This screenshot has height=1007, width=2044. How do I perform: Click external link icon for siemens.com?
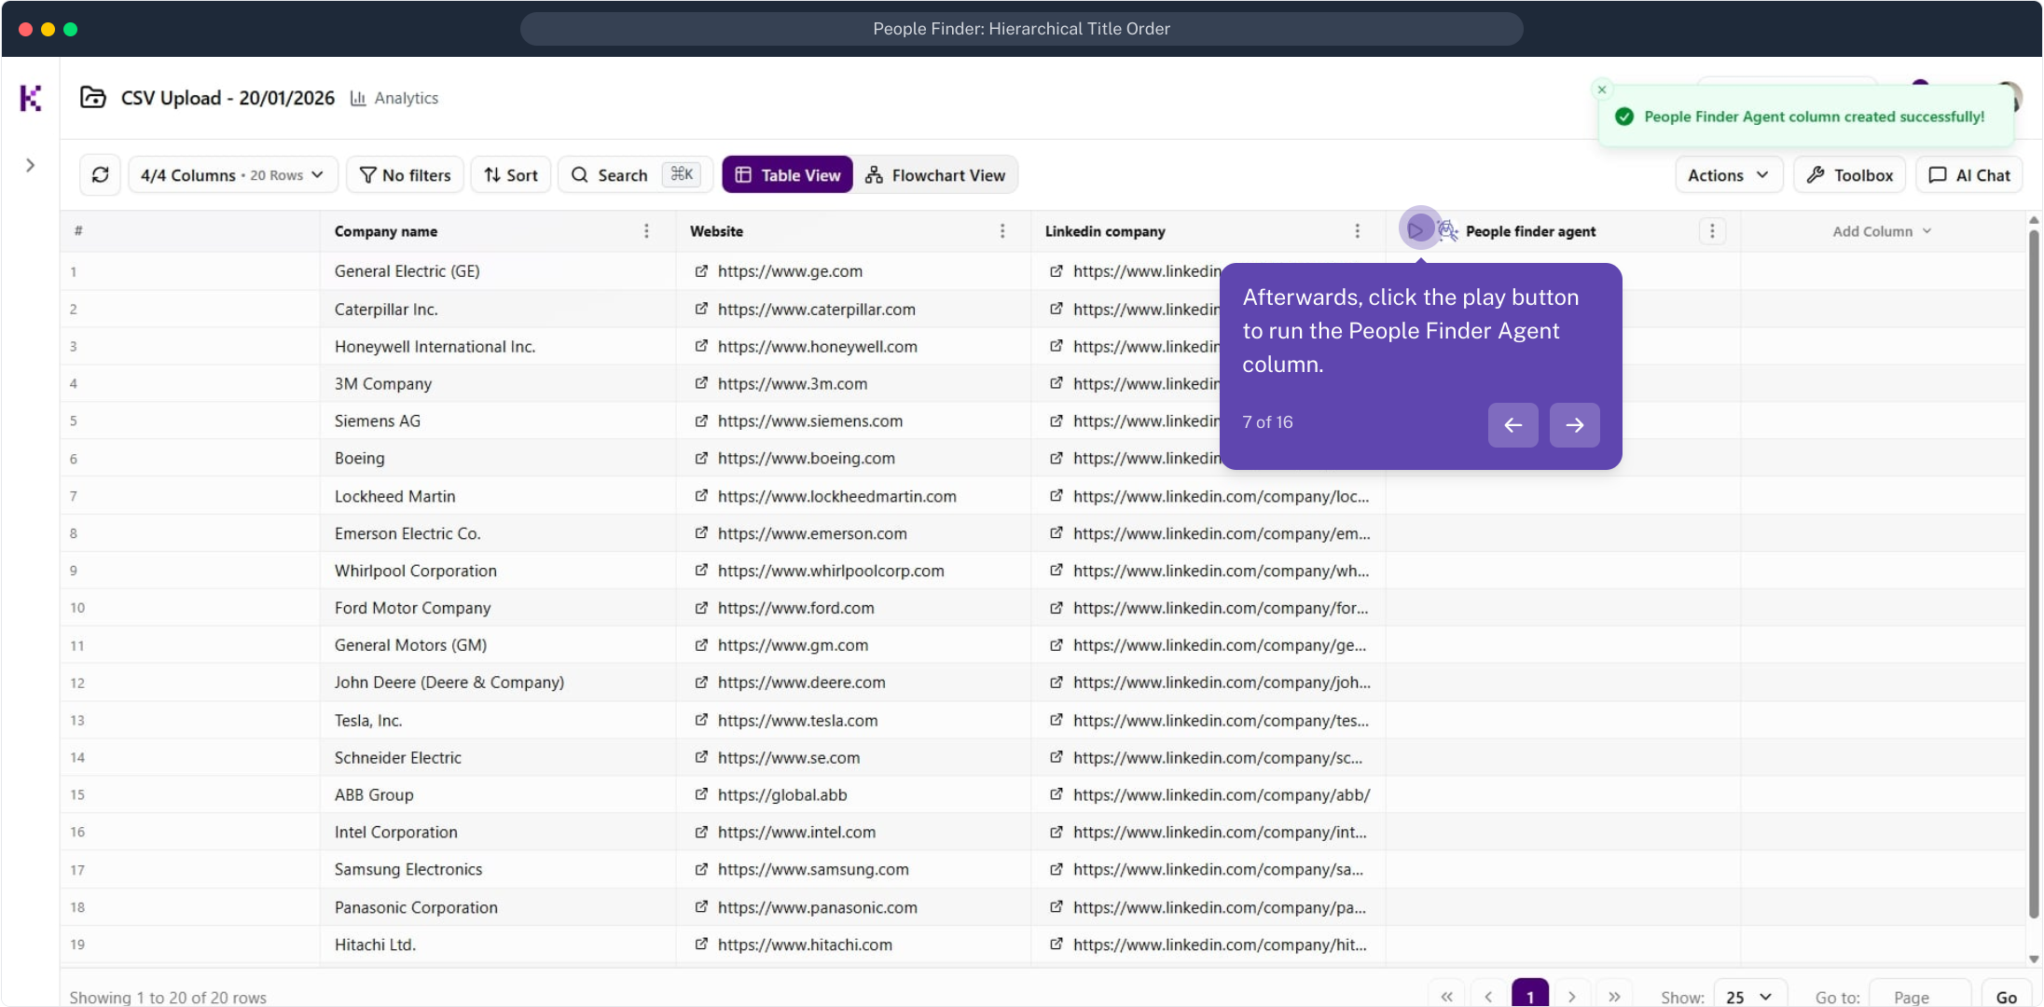coord(701,421)
